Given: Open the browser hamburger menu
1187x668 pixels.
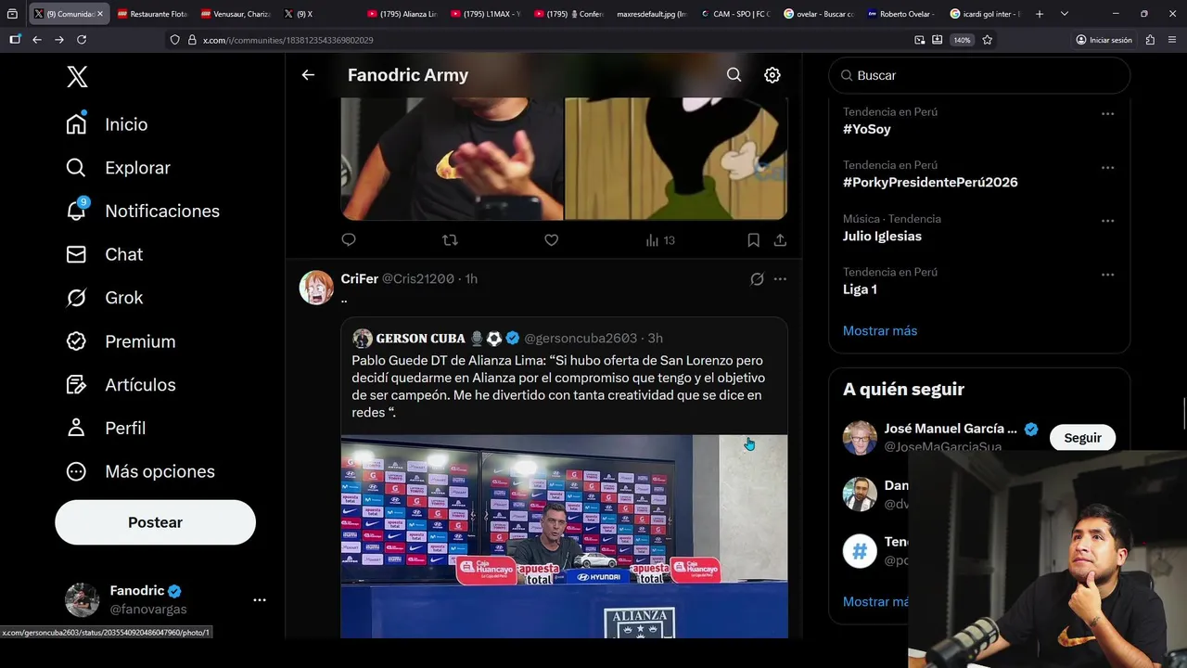Looking at the screenshot, I should click(x=1172, y=40).
